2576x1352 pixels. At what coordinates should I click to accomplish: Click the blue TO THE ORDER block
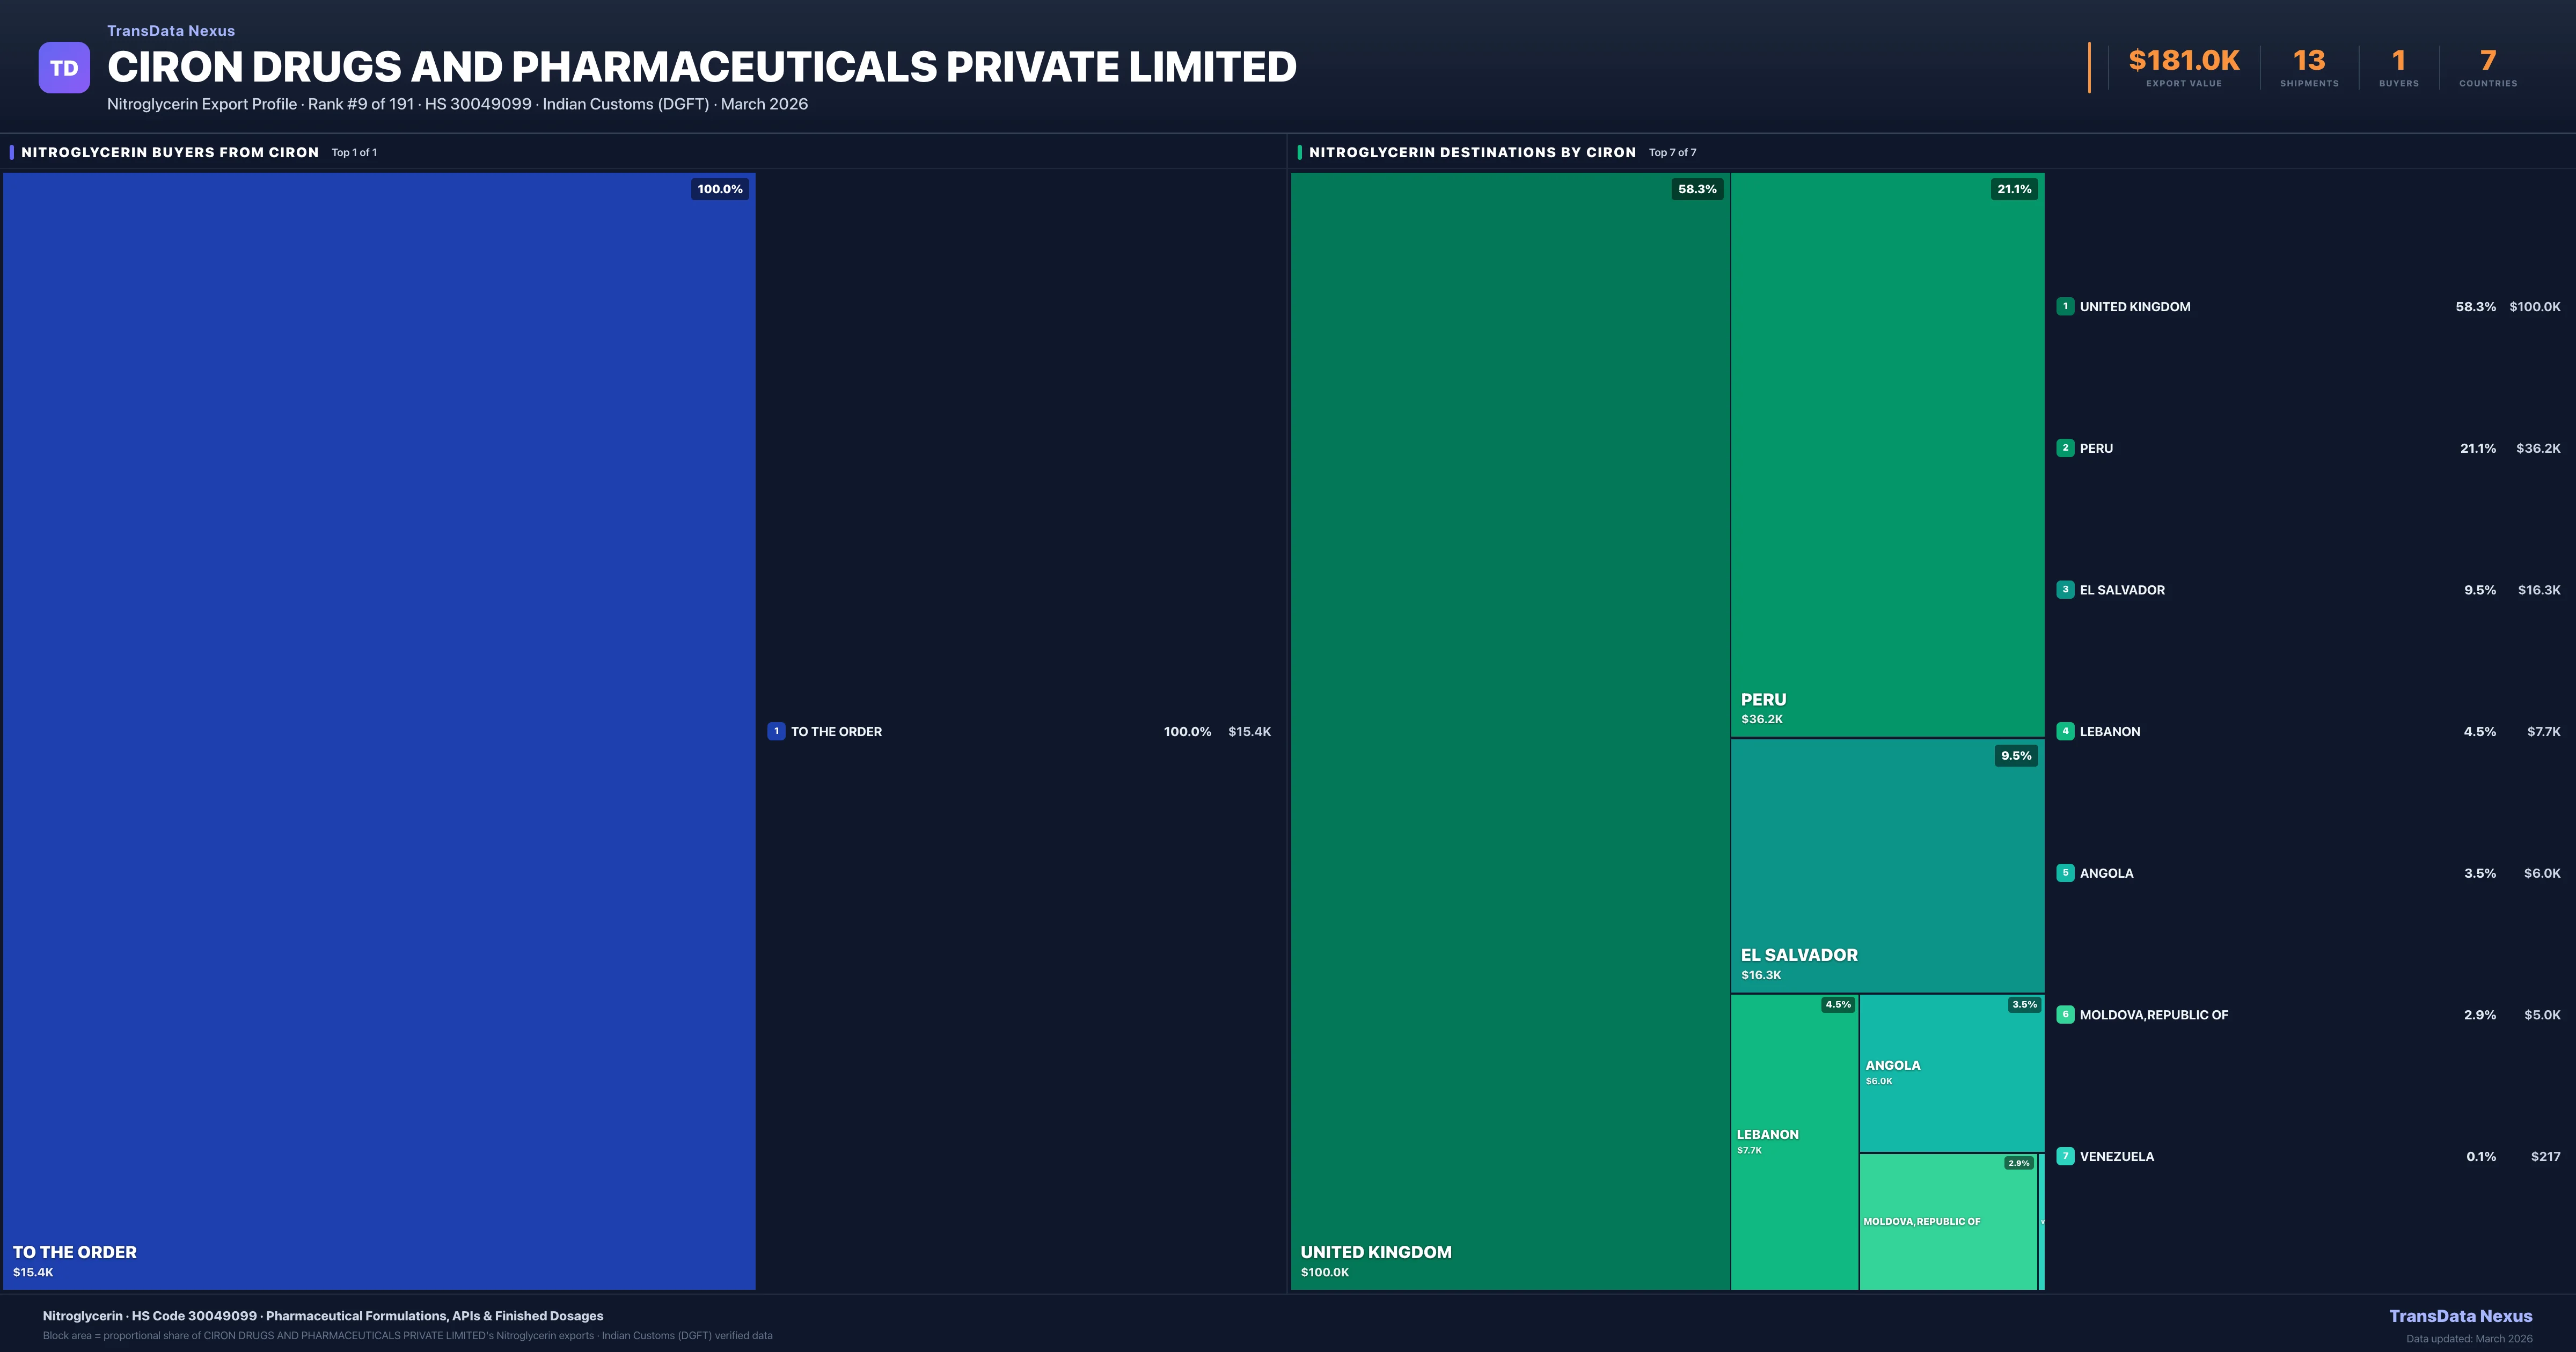pyautogui.click(x=379, y=730)
